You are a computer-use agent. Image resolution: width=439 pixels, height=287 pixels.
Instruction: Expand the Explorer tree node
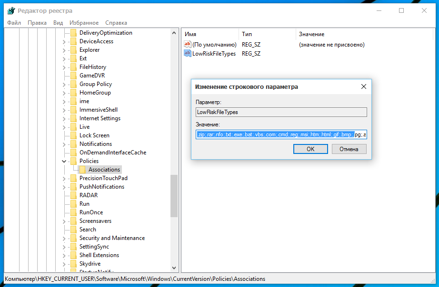click(x=64, y=50)
